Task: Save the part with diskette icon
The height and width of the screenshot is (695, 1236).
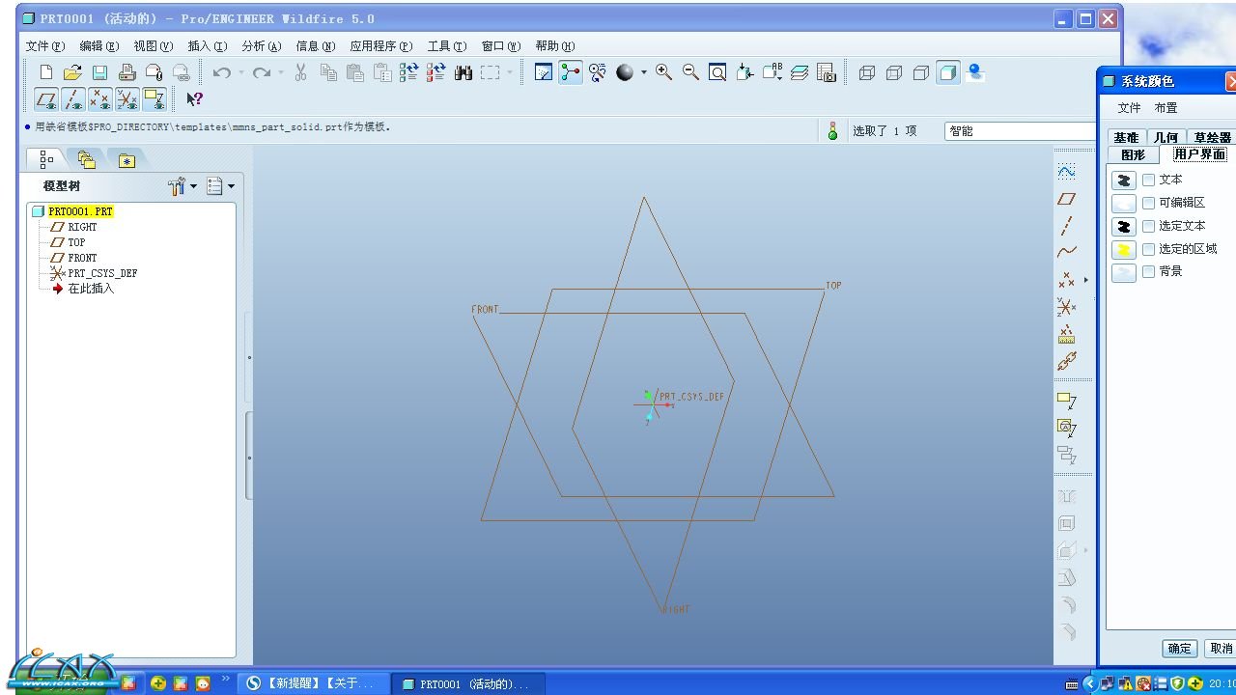Action: click(99, 72)
